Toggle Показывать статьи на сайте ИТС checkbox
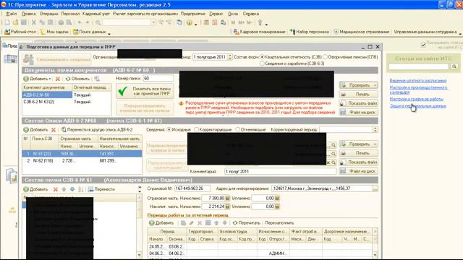 [x=423, y=45]
